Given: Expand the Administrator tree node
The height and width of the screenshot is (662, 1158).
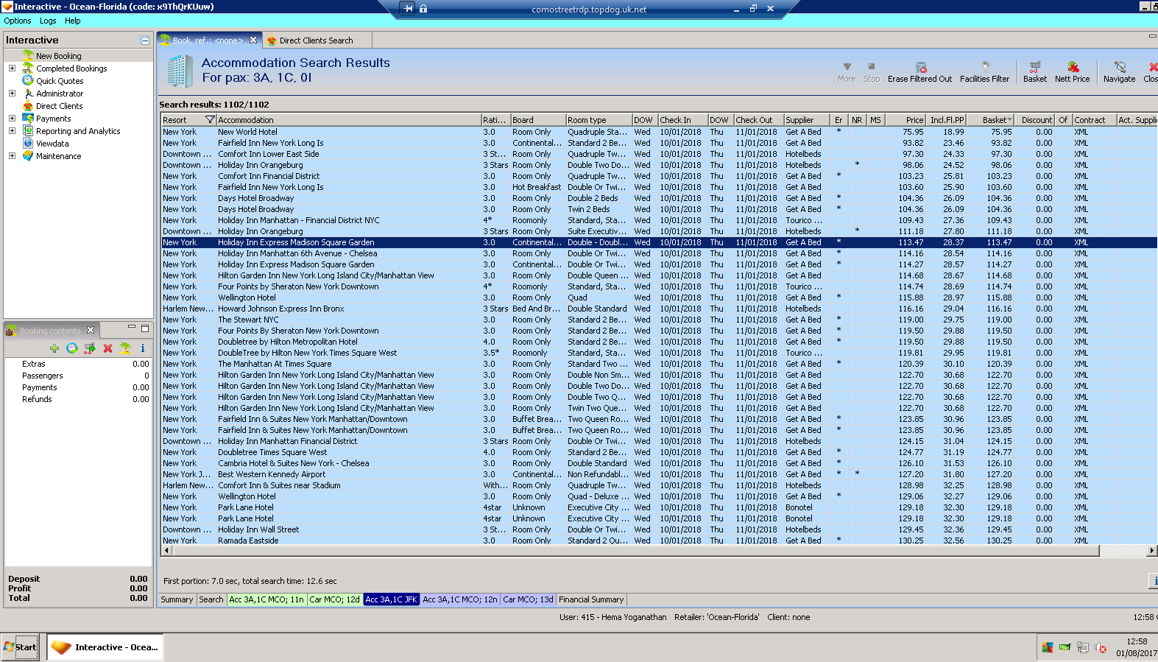Looking at the screenshot, I should pos(12,94).
